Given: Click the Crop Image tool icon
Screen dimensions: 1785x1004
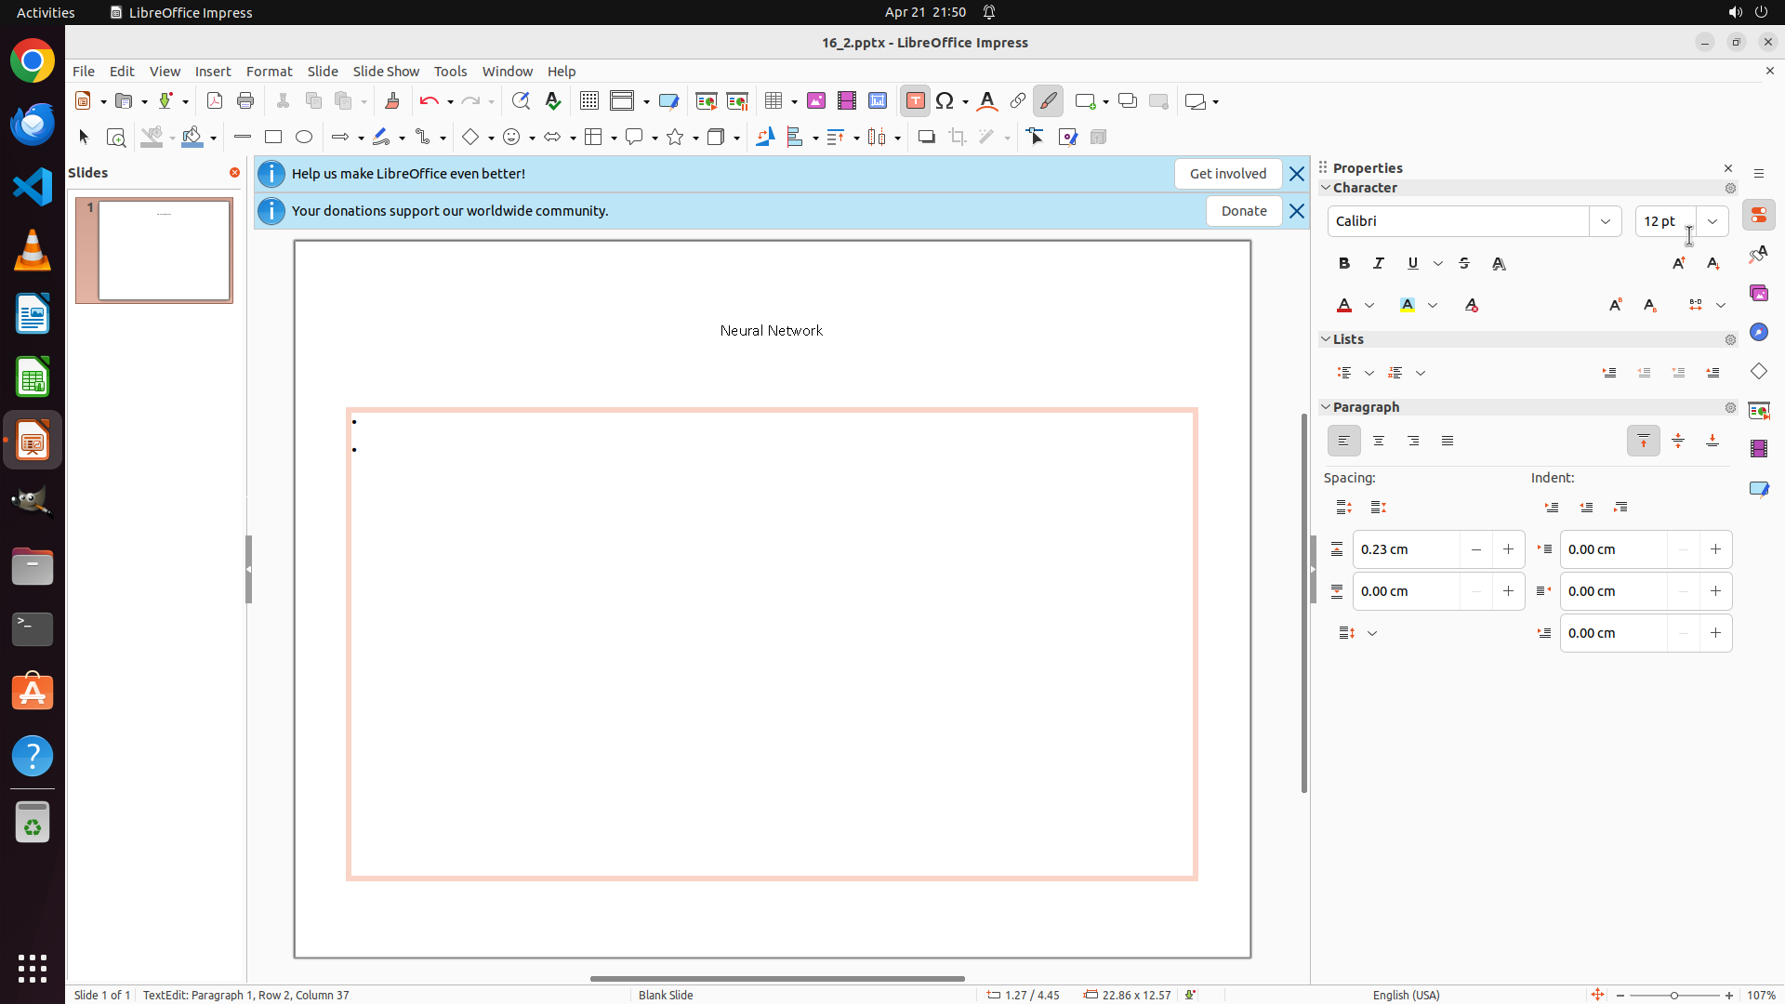Looking at the screenshot, I should (958, 138).
